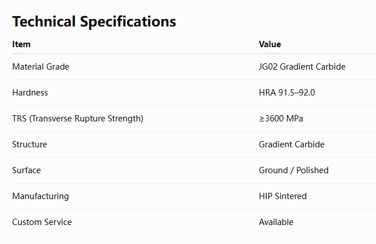
Task: Click the JG02 Gradient Carbide value
Action: [302, 67]
